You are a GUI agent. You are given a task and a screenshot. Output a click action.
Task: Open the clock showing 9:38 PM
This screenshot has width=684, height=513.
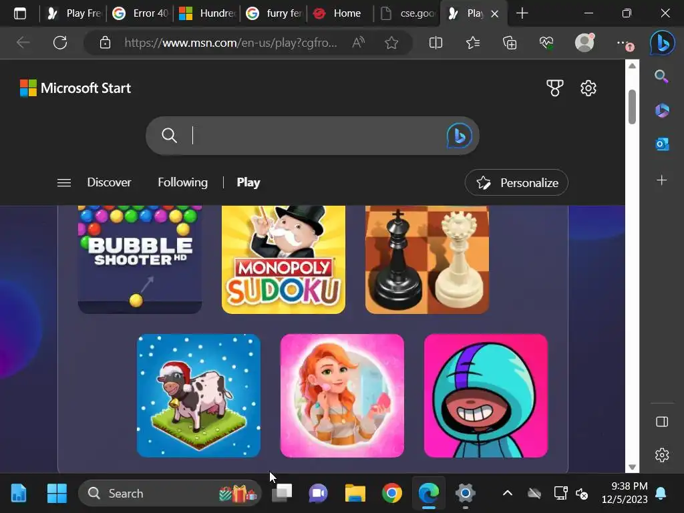click(625, 492)
